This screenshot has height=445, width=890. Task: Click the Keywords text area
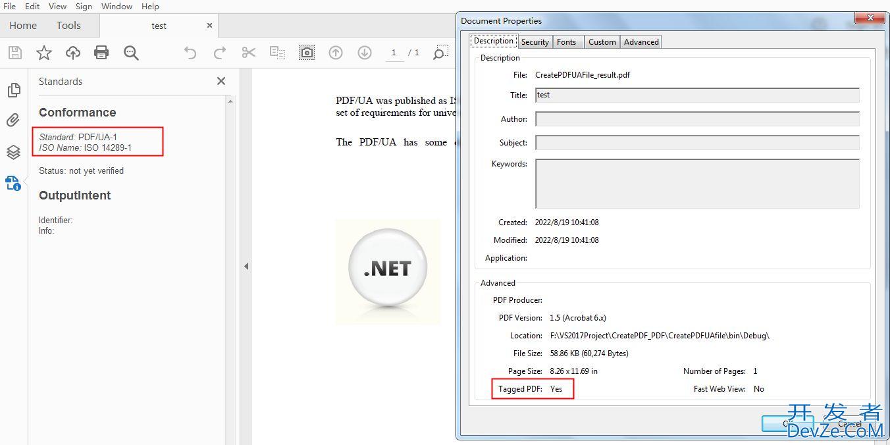[x=697, y=184]
